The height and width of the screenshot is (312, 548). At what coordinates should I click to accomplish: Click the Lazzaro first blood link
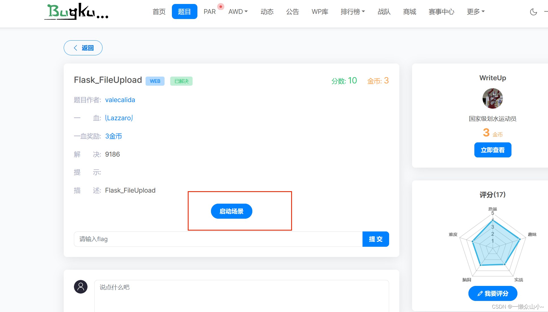pos(119,118)
